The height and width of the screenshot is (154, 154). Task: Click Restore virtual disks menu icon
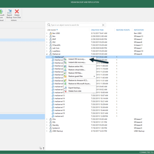pos(65,70)
